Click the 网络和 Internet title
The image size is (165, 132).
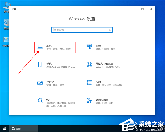104,64
